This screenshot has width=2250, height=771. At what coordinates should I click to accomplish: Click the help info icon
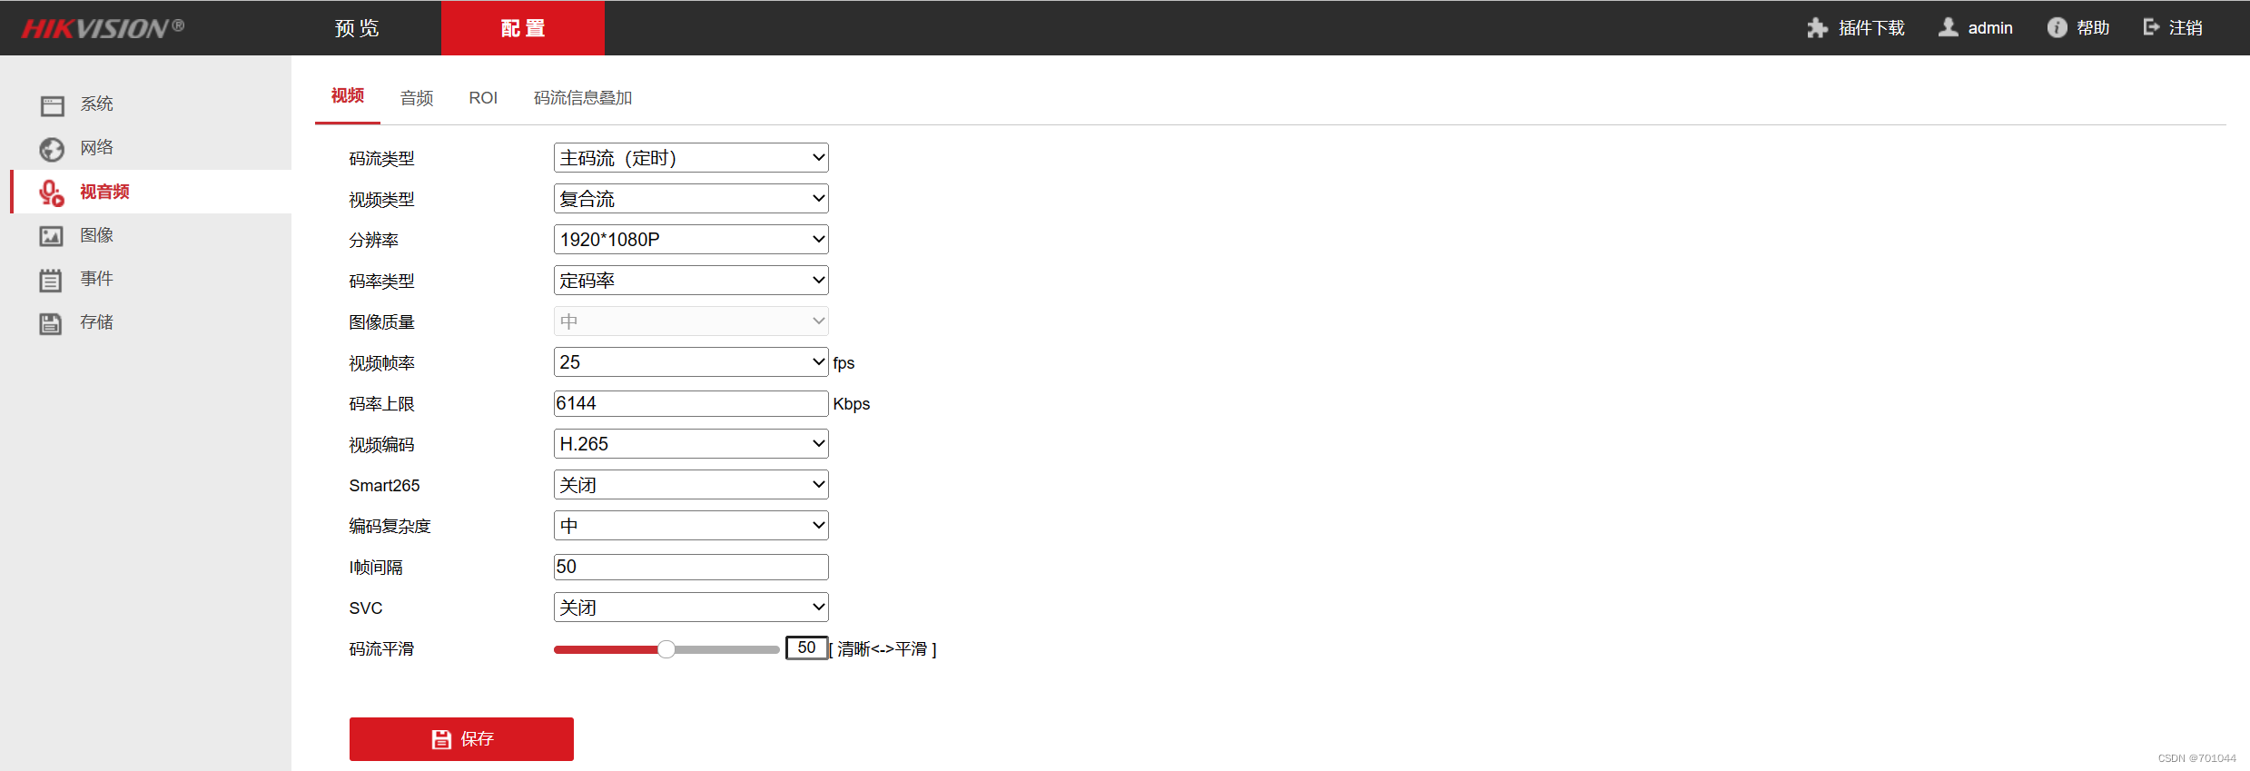click(x=2057, y=28)
